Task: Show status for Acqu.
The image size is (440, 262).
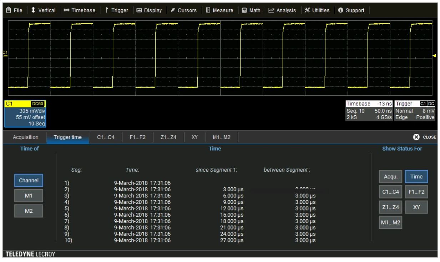Action: [x=390, y=176]
